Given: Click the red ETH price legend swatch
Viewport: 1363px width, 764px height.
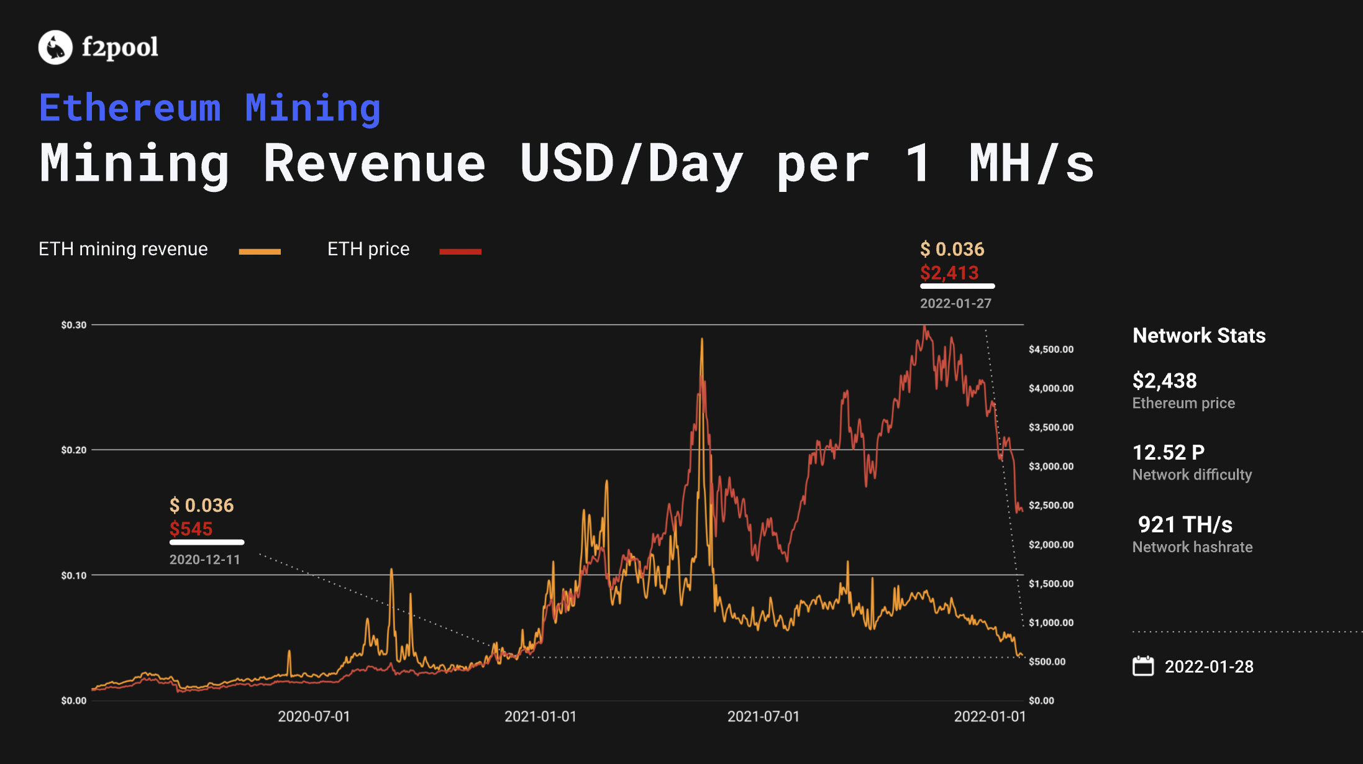Looking at the screenshot, I should coord(460,252).
